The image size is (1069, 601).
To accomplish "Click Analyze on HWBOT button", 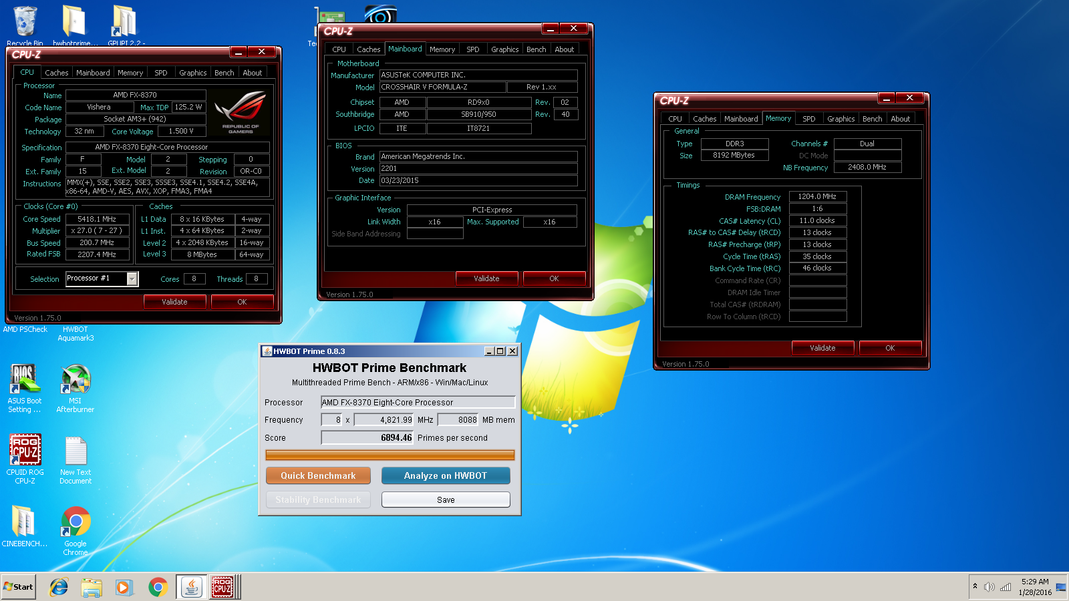I will (446, 475).
